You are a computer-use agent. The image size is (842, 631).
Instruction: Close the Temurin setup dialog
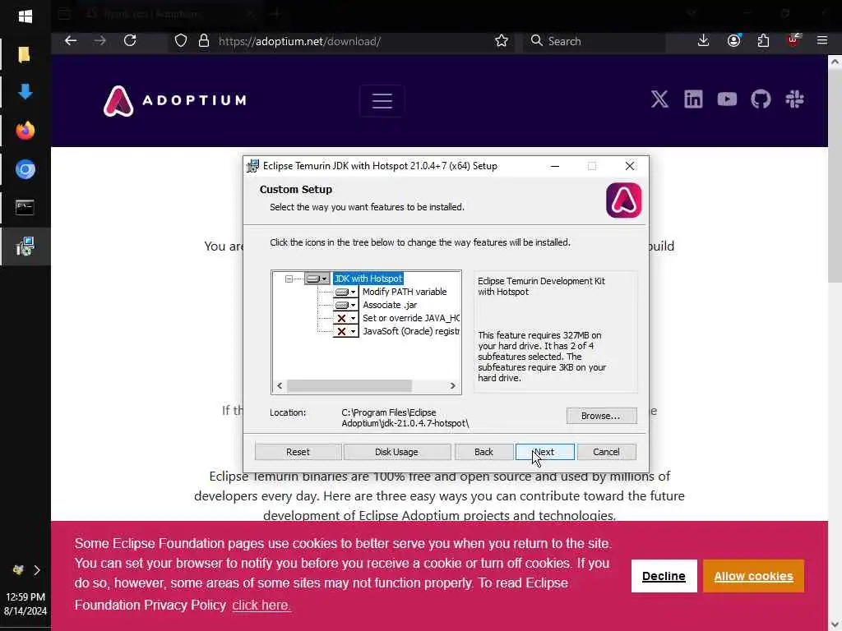click(630, 166)
